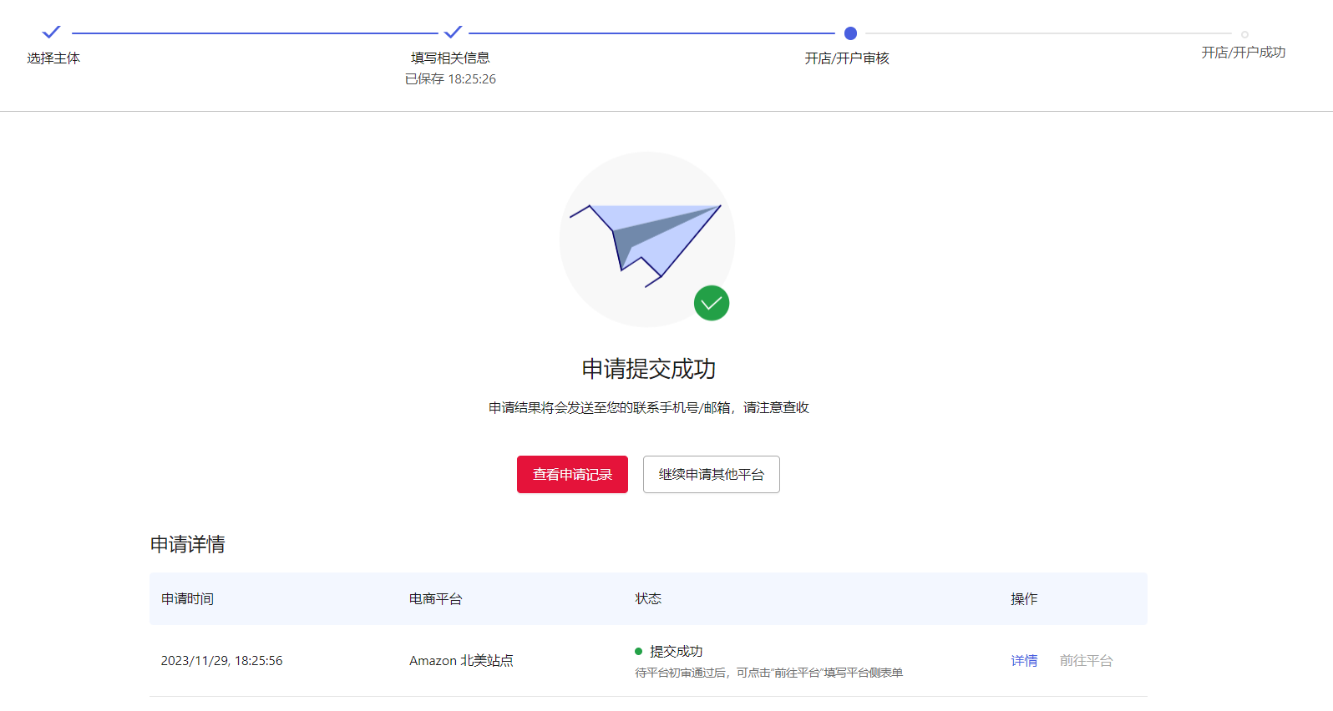Click the 申请时间 column header
This screenshot has width=1333, height=711.
click(187, 599)
